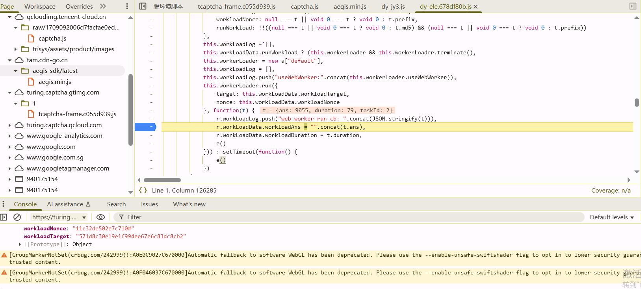Expand the turing.captcha.qcloud.com domain node
This screenshot has height=289, width=641.
coord(9,125)
